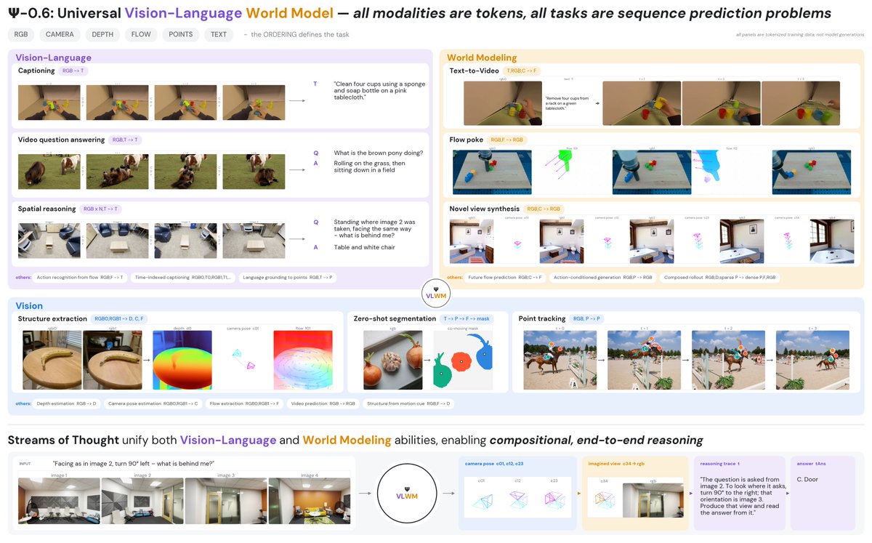Click the 'Depth estimation' pill
The image size is (872, 543).
pyautogui.click(x=65, y=403)
